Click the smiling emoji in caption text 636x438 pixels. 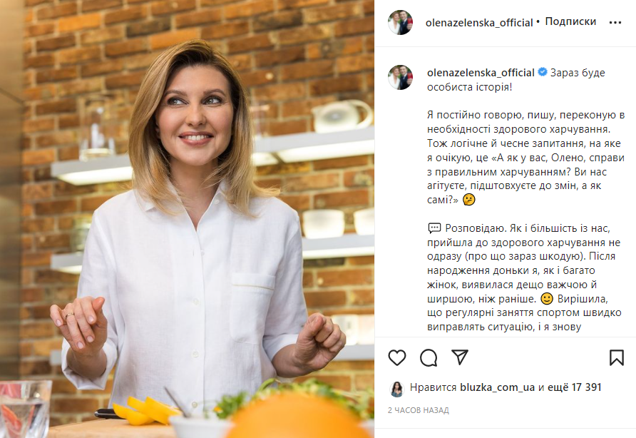point(547,299)
